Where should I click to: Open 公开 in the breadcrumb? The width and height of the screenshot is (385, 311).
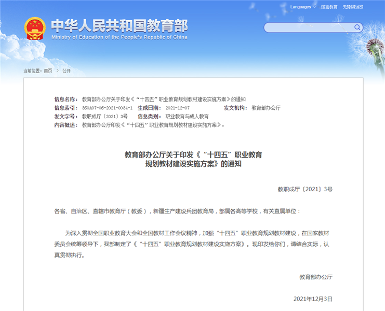[x=67, y=70]
